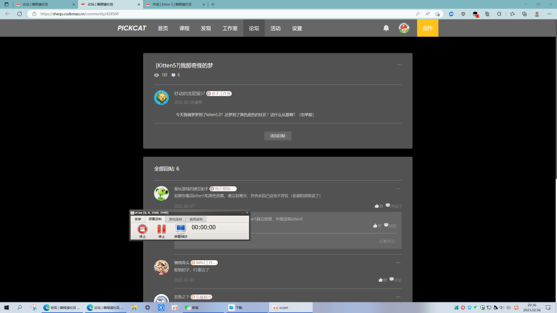557x313 pixels.
Task: Open the tab actions menu icon
Action: point(6,4)
